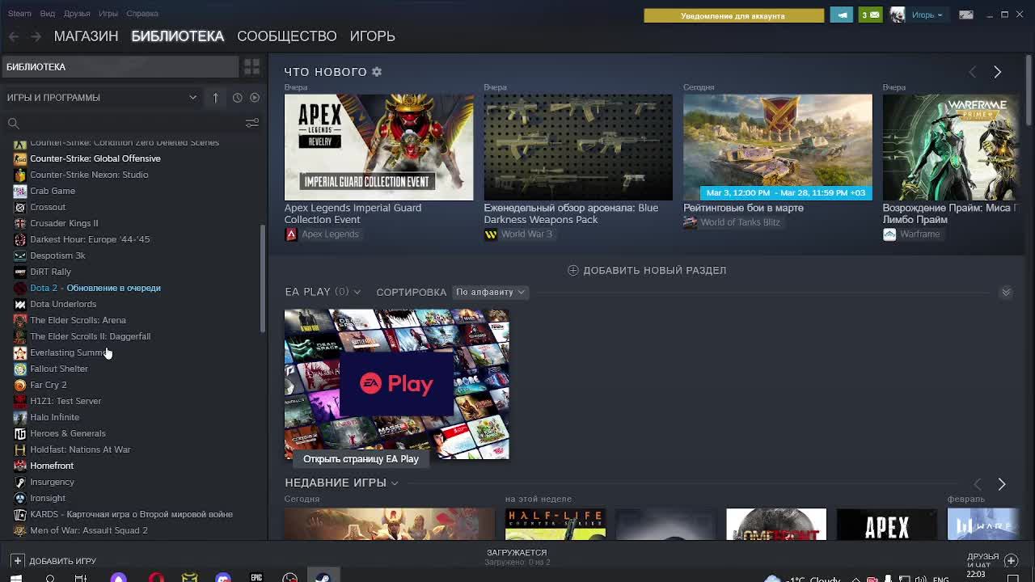Open Epic Games launcher taskbar icon
The image size is (1035, 582).
coord(256,577)
